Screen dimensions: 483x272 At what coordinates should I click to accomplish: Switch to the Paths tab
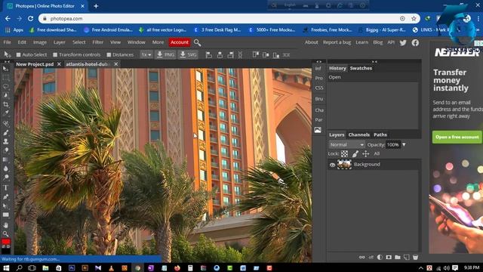point(380,134)
